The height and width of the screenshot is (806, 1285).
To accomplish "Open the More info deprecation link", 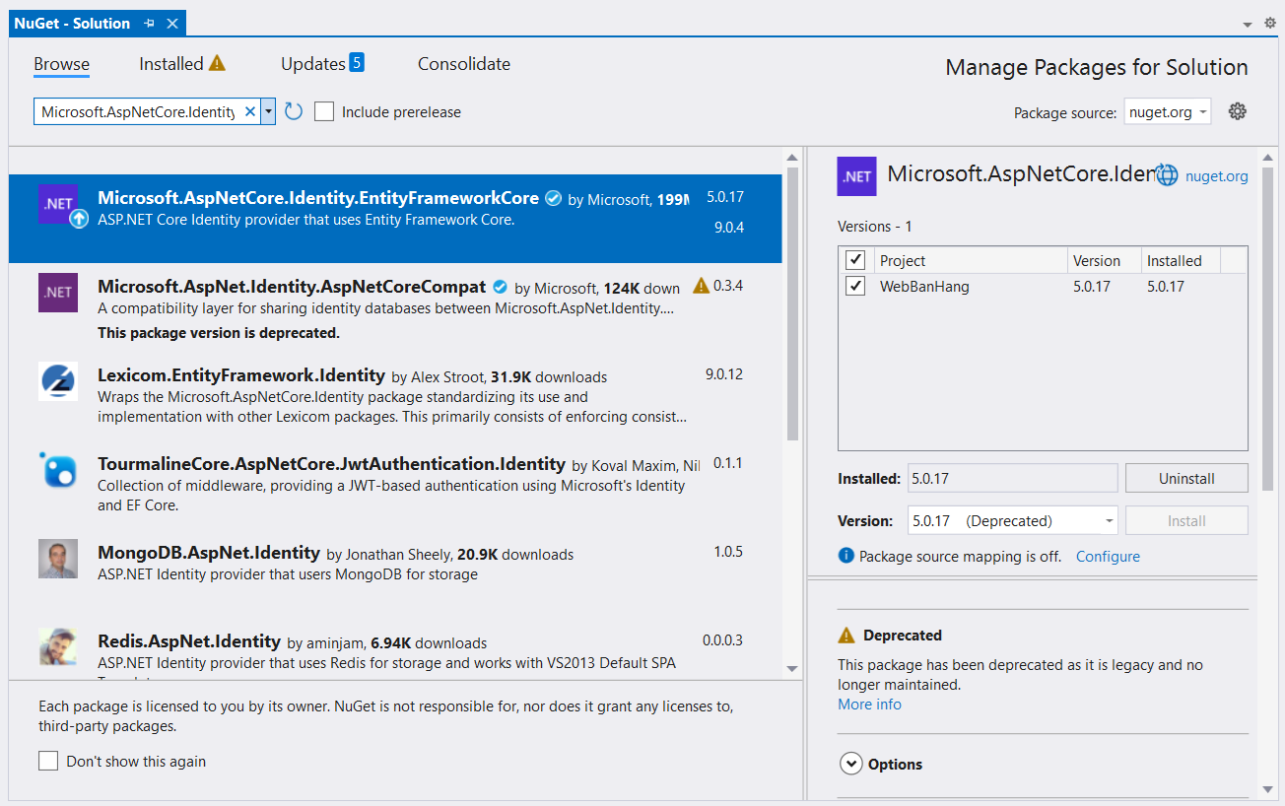I will [869, 705].
